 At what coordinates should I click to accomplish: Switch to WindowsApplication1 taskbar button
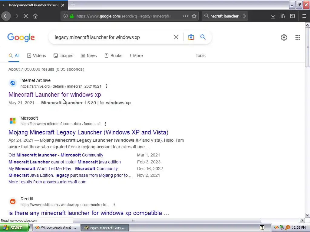56,228
